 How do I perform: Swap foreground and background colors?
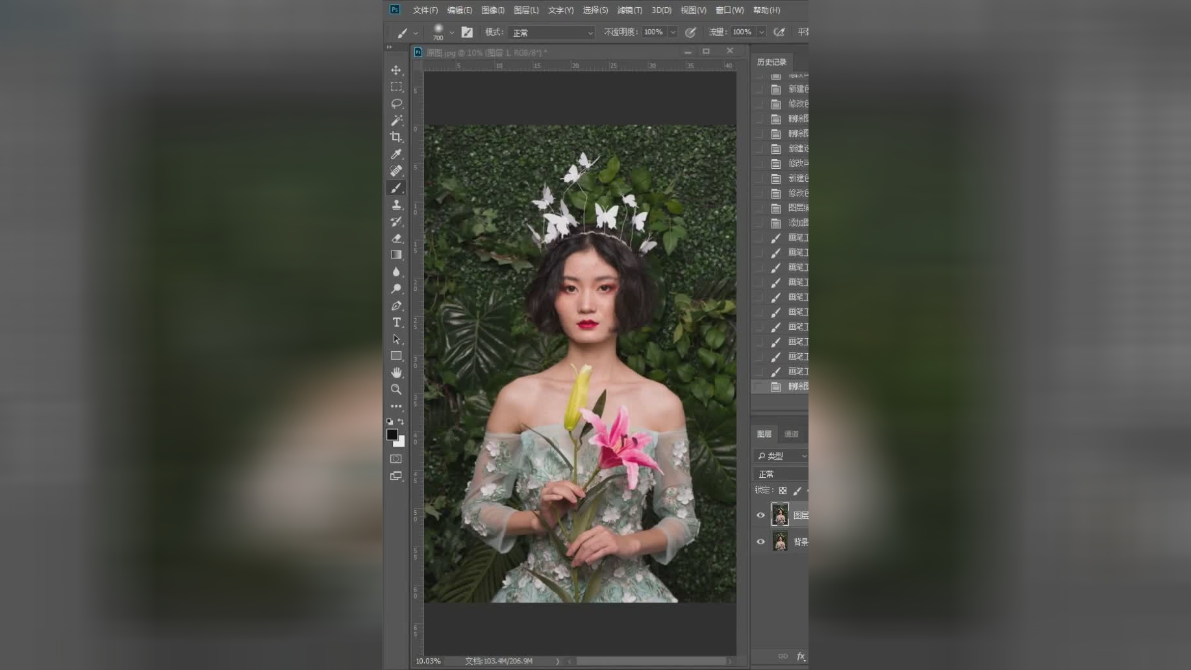(401, 421)
